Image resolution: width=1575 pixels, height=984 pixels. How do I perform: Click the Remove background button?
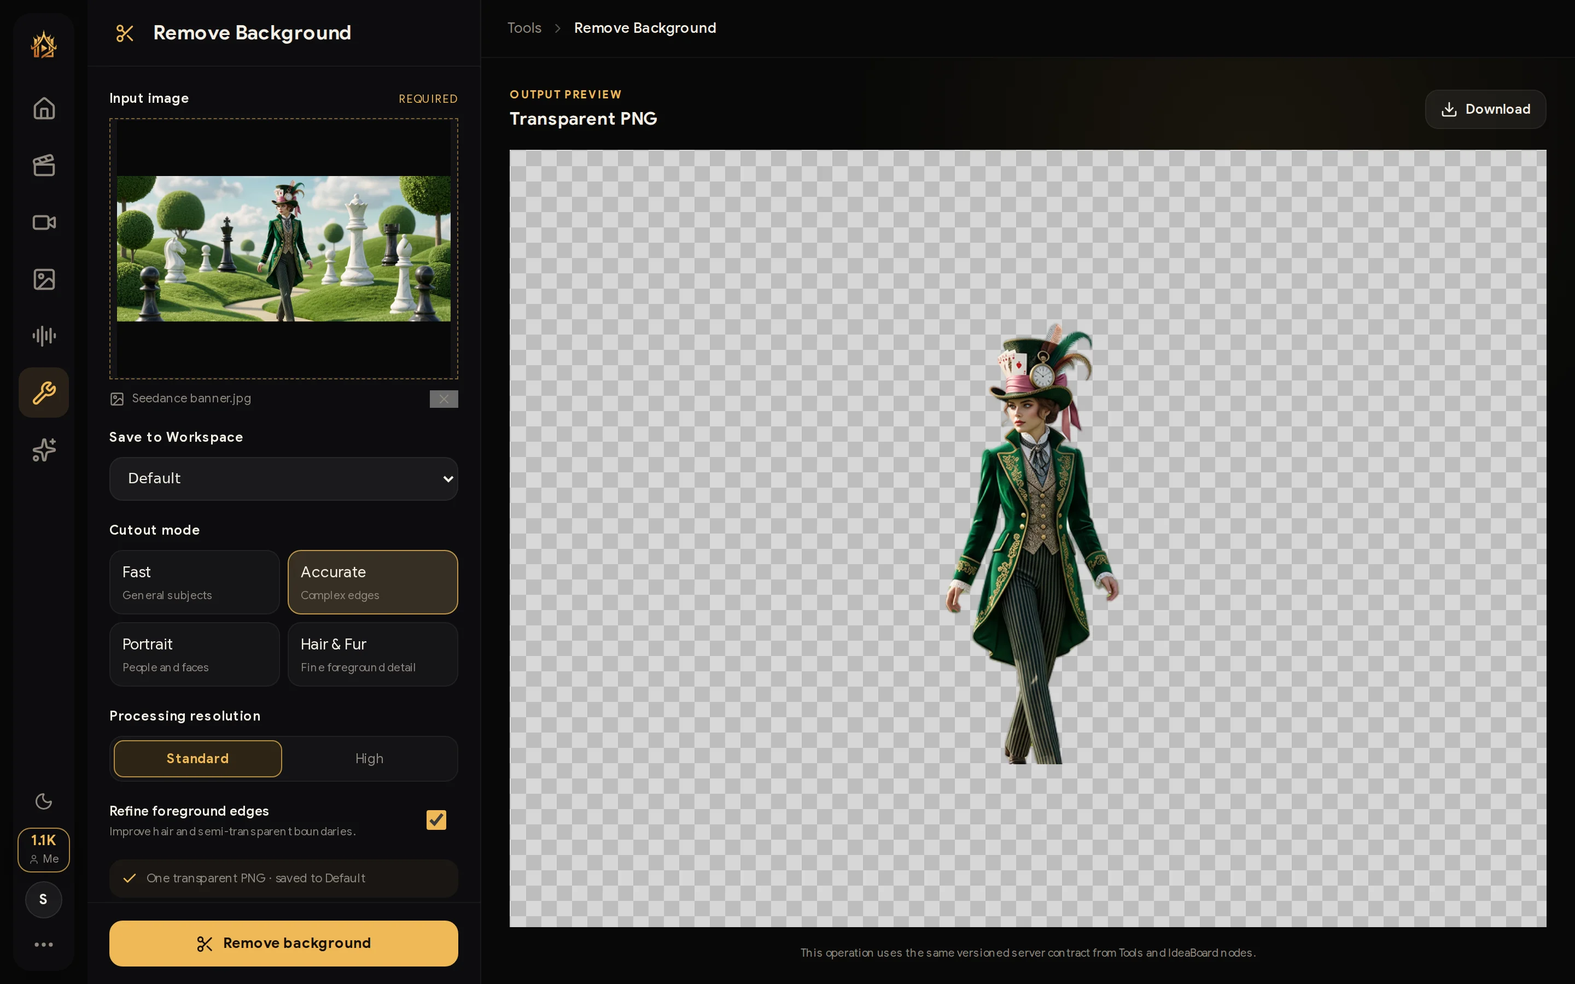coord(284,943)
